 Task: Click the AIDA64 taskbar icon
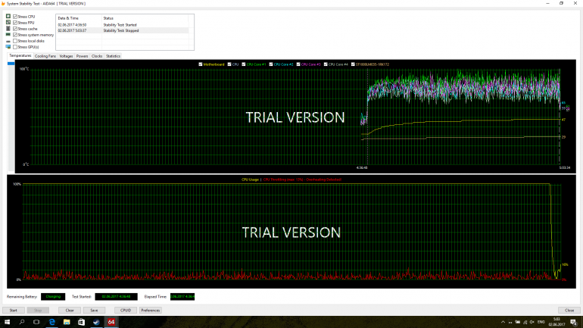click(x=111, y=322)
